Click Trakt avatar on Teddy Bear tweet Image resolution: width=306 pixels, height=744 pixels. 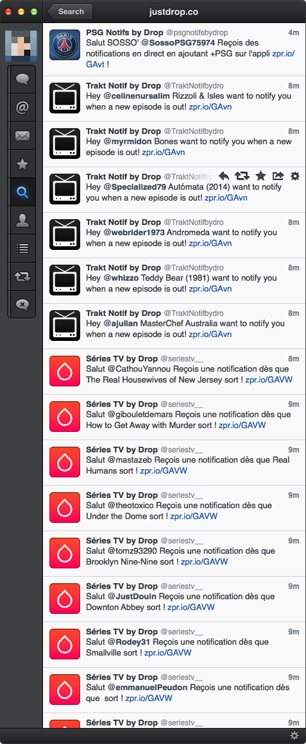point(65,281)
